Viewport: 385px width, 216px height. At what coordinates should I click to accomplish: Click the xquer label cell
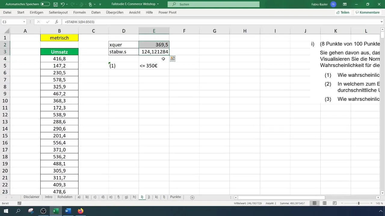pos(124,45)
